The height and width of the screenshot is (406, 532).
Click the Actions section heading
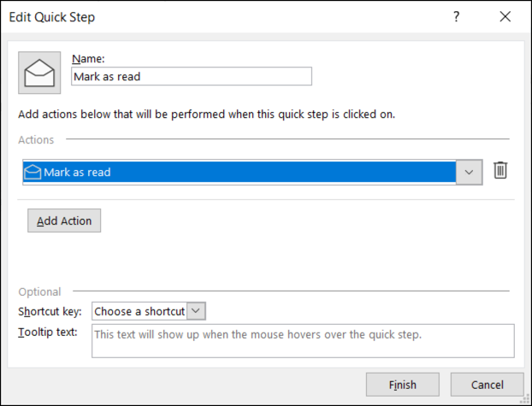pyautogui.click(x=36, y=139)
